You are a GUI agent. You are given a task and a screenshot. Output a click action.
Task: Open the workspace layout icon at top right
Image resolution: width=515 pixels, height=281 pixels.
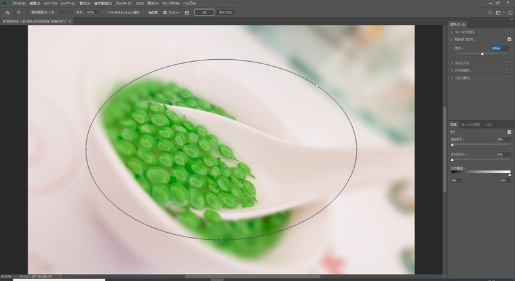(498, 12)
